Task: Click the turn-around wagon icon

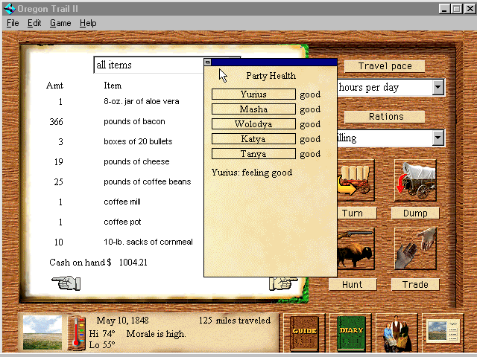Action: [x=356, y=180]
